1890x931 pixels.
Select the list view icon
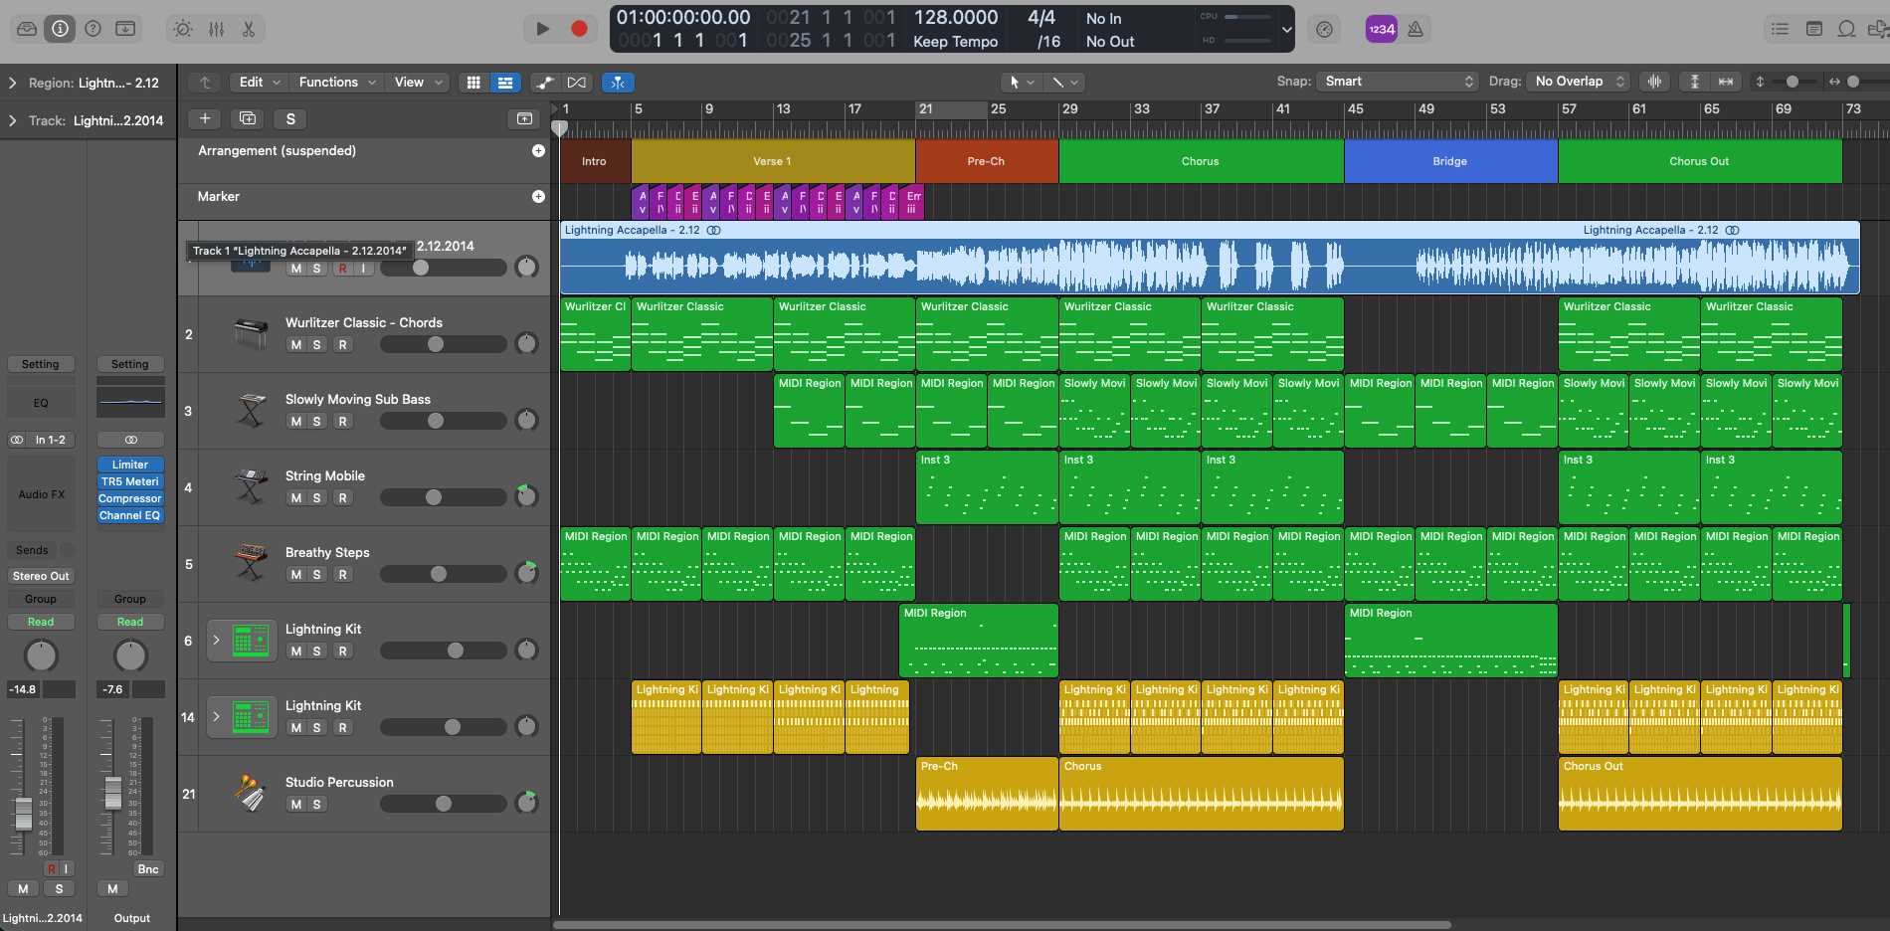pos(505,83)
